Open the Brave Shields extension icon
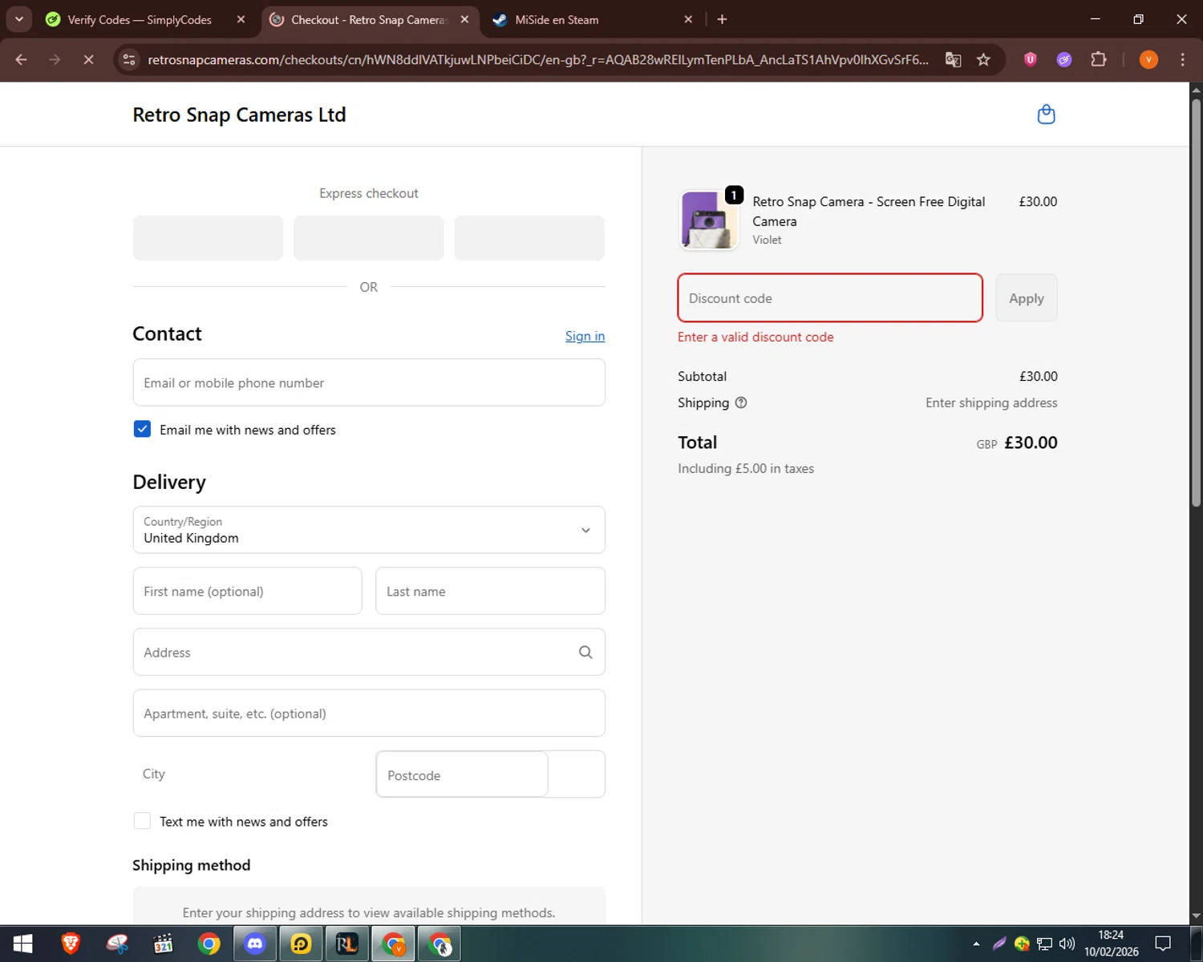The image size is (1203, 962). [1031, 60]
